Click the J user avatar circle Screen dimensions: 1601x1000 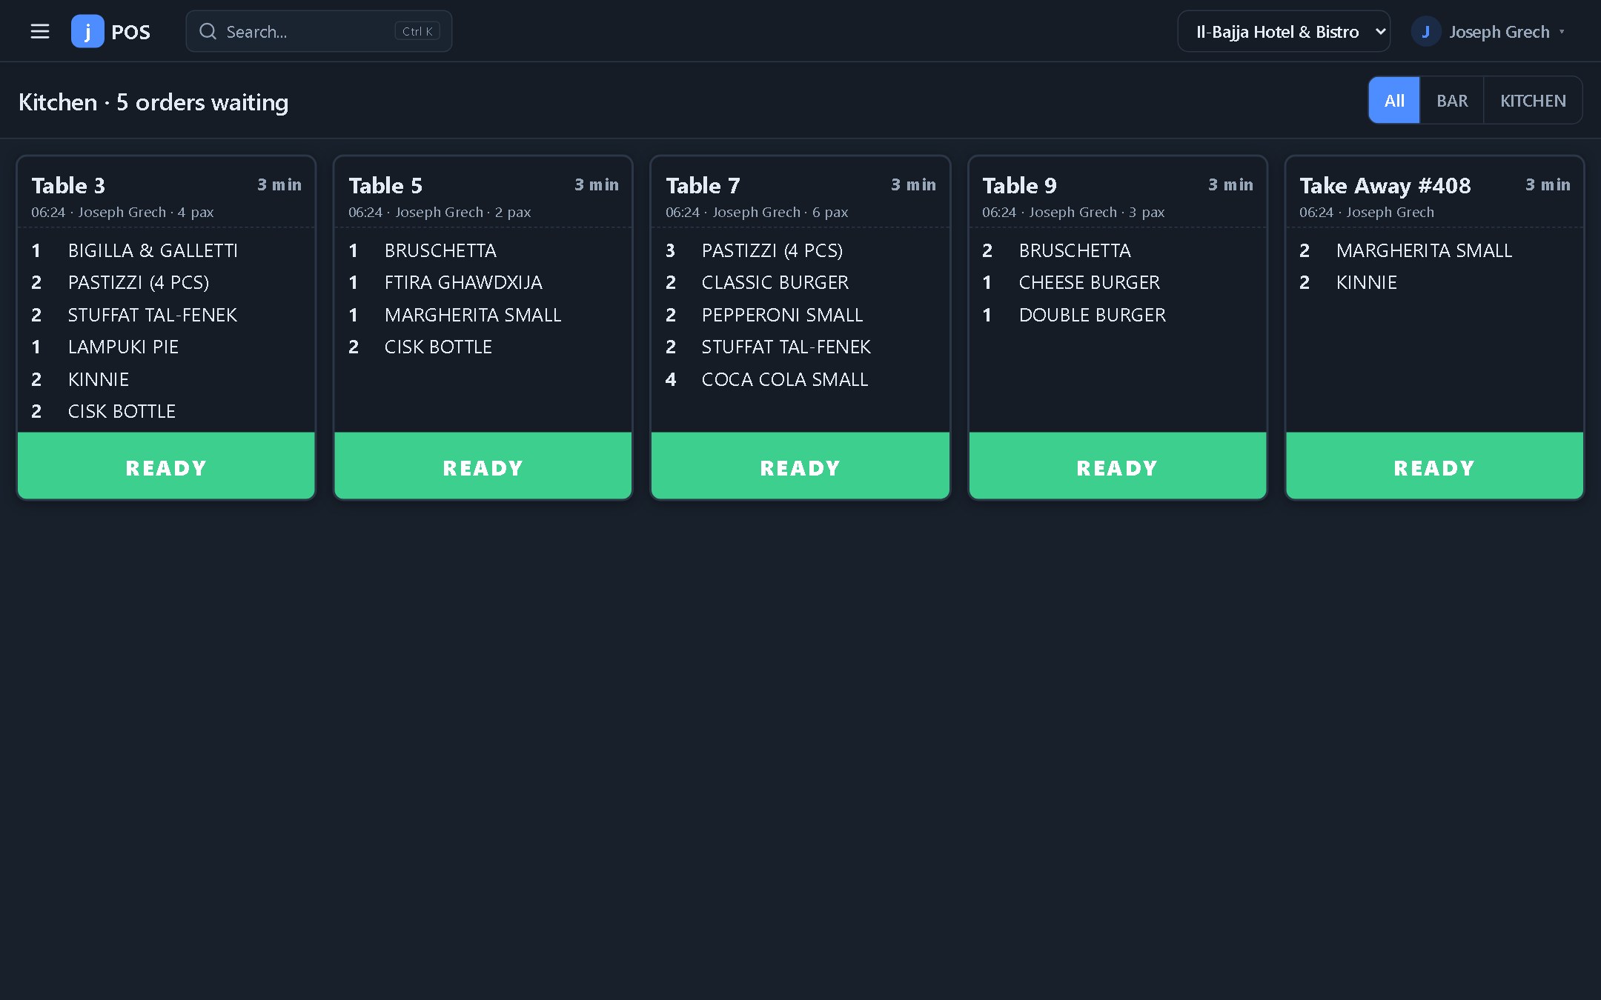1425,32
